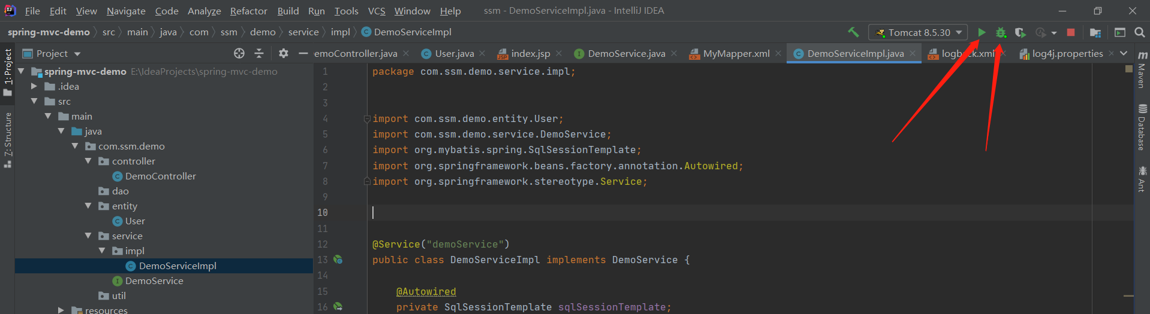Open Project panel settings gear
The height and width of the screenshot is (314, 1150).
(x=284, y=53)
